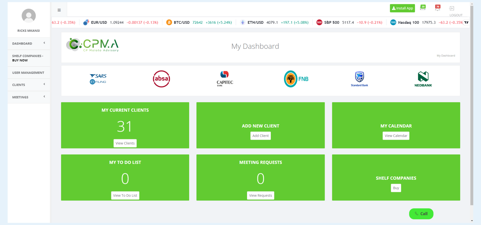This screenshot has height=225, width=481.
Task: Toggle the sidebar with the hamburger icon
Action: click(59, 10)
